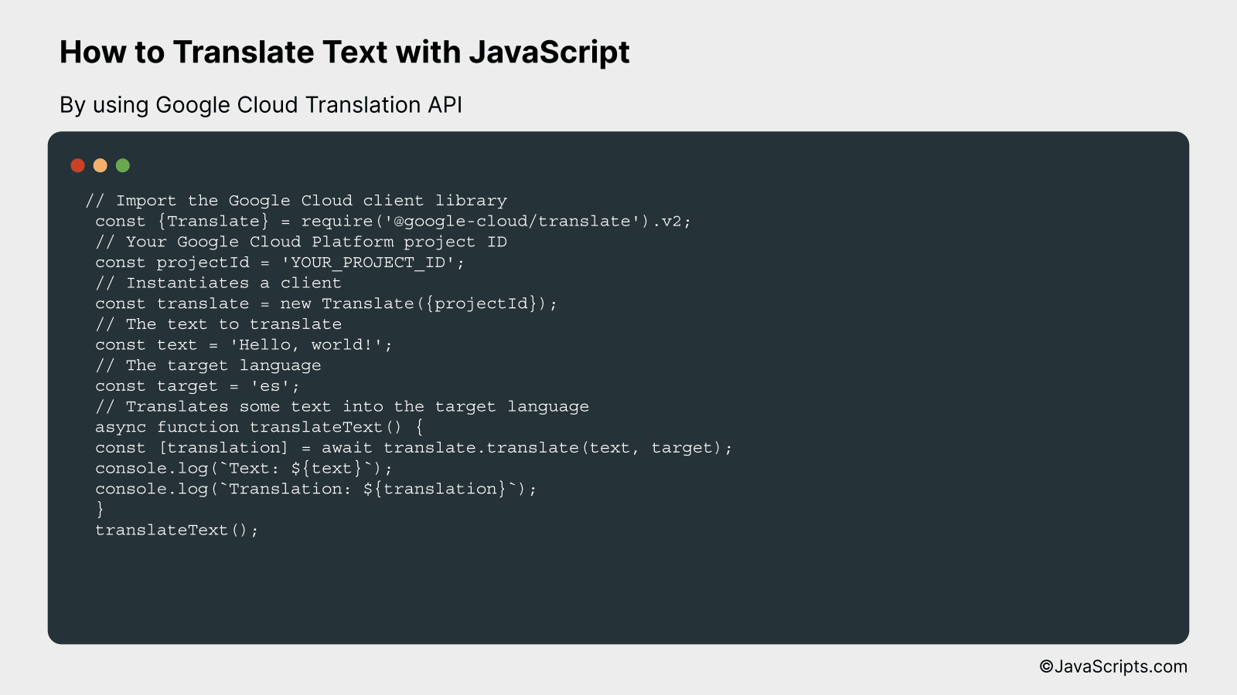
Task: Click the final translateText() call line
Action: tap(176, 530)
